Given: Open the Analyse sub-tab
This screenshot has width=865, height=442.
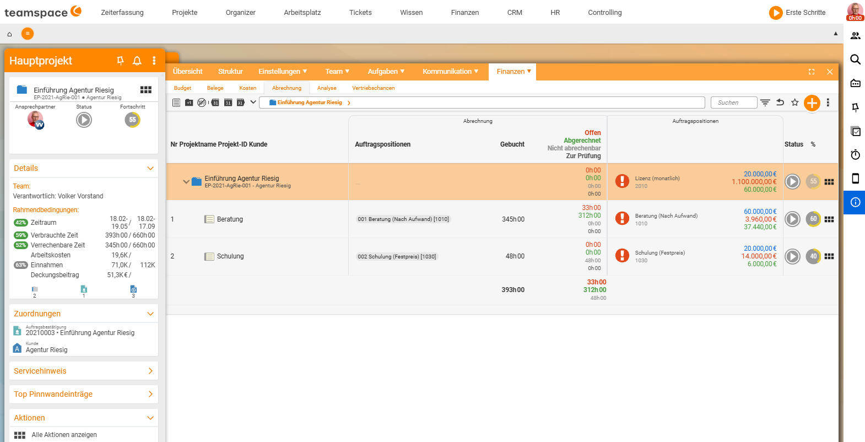Looking at the screenshot, I should pyautogui.click(x=327, y=88).
